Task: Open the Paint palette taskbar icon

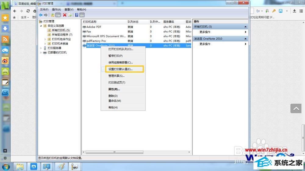Action: click(61, 166)
